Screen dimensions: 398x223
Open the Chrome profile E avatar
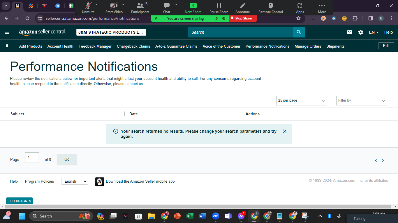pos(381,18)
